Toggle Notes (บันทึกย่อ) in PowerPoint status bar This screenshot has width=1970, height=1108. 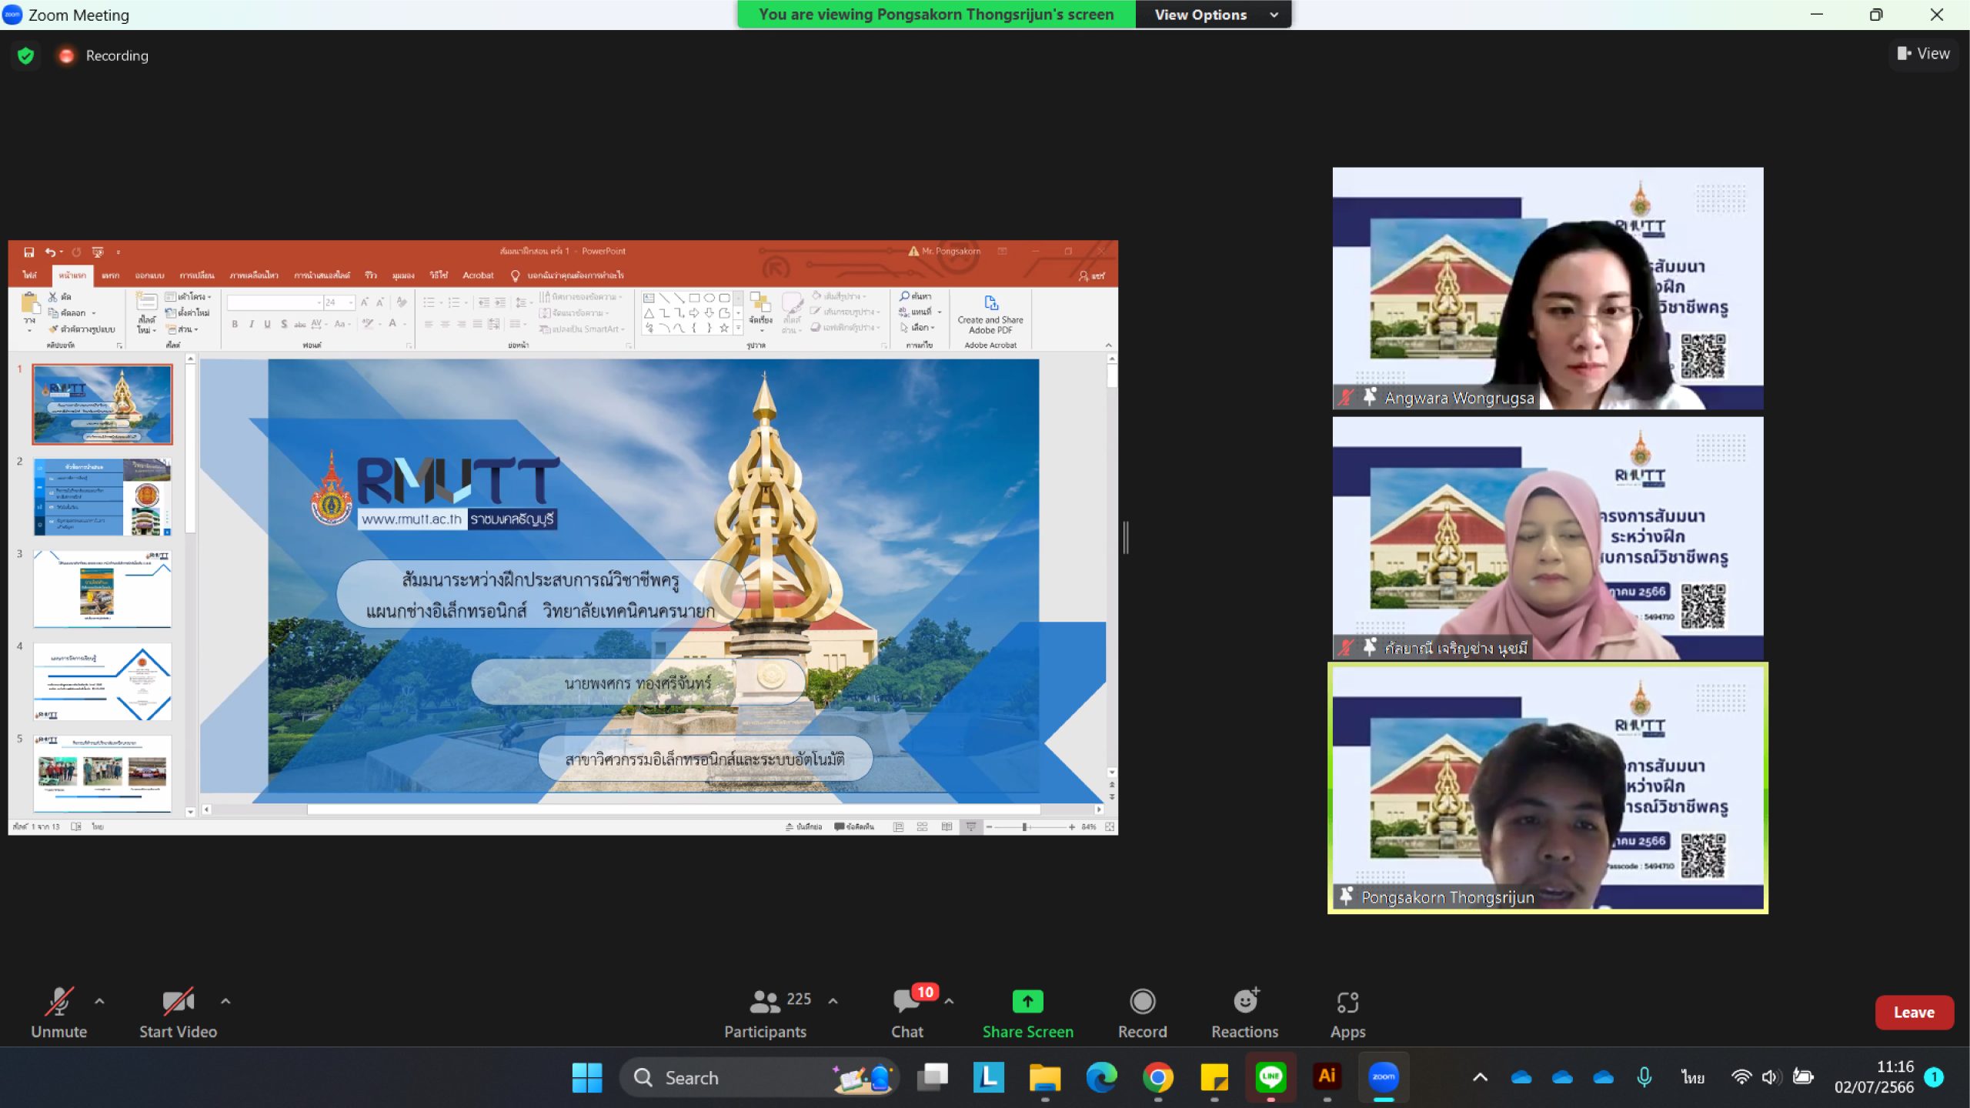(803, 826)
